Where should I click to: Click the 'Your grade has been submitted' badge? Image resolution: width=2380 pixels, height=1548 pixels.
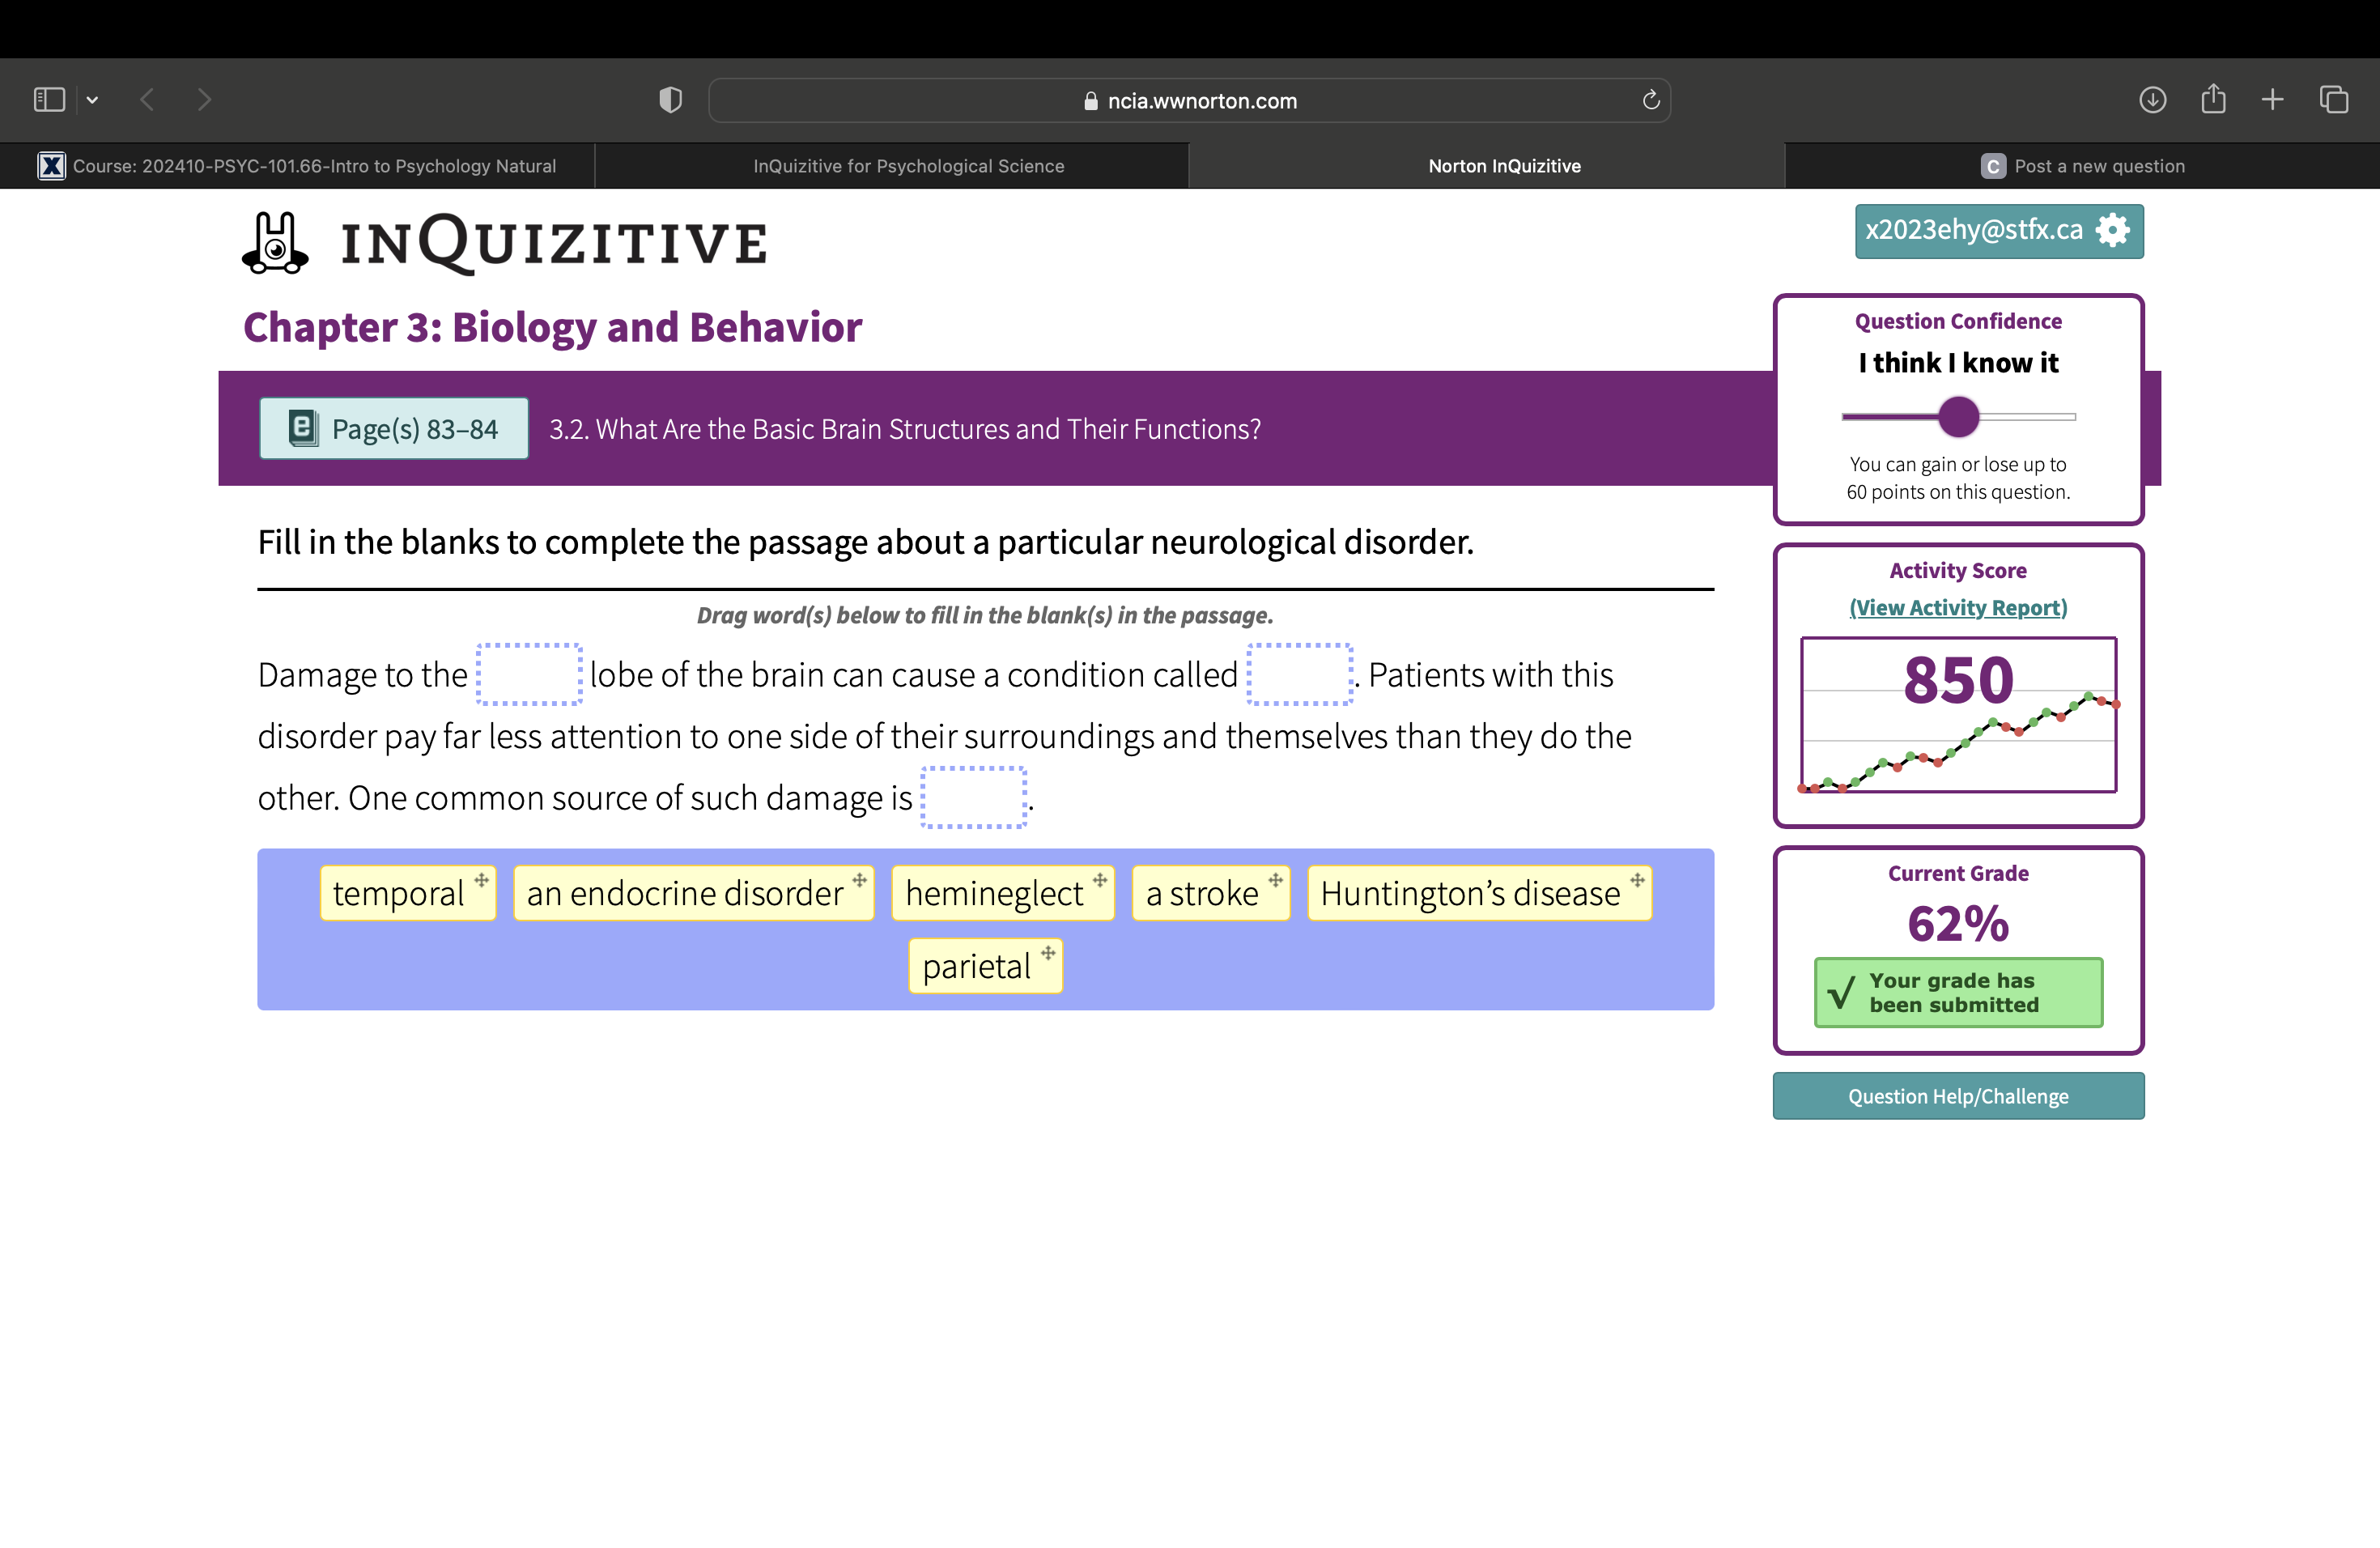coord(1958,993)
